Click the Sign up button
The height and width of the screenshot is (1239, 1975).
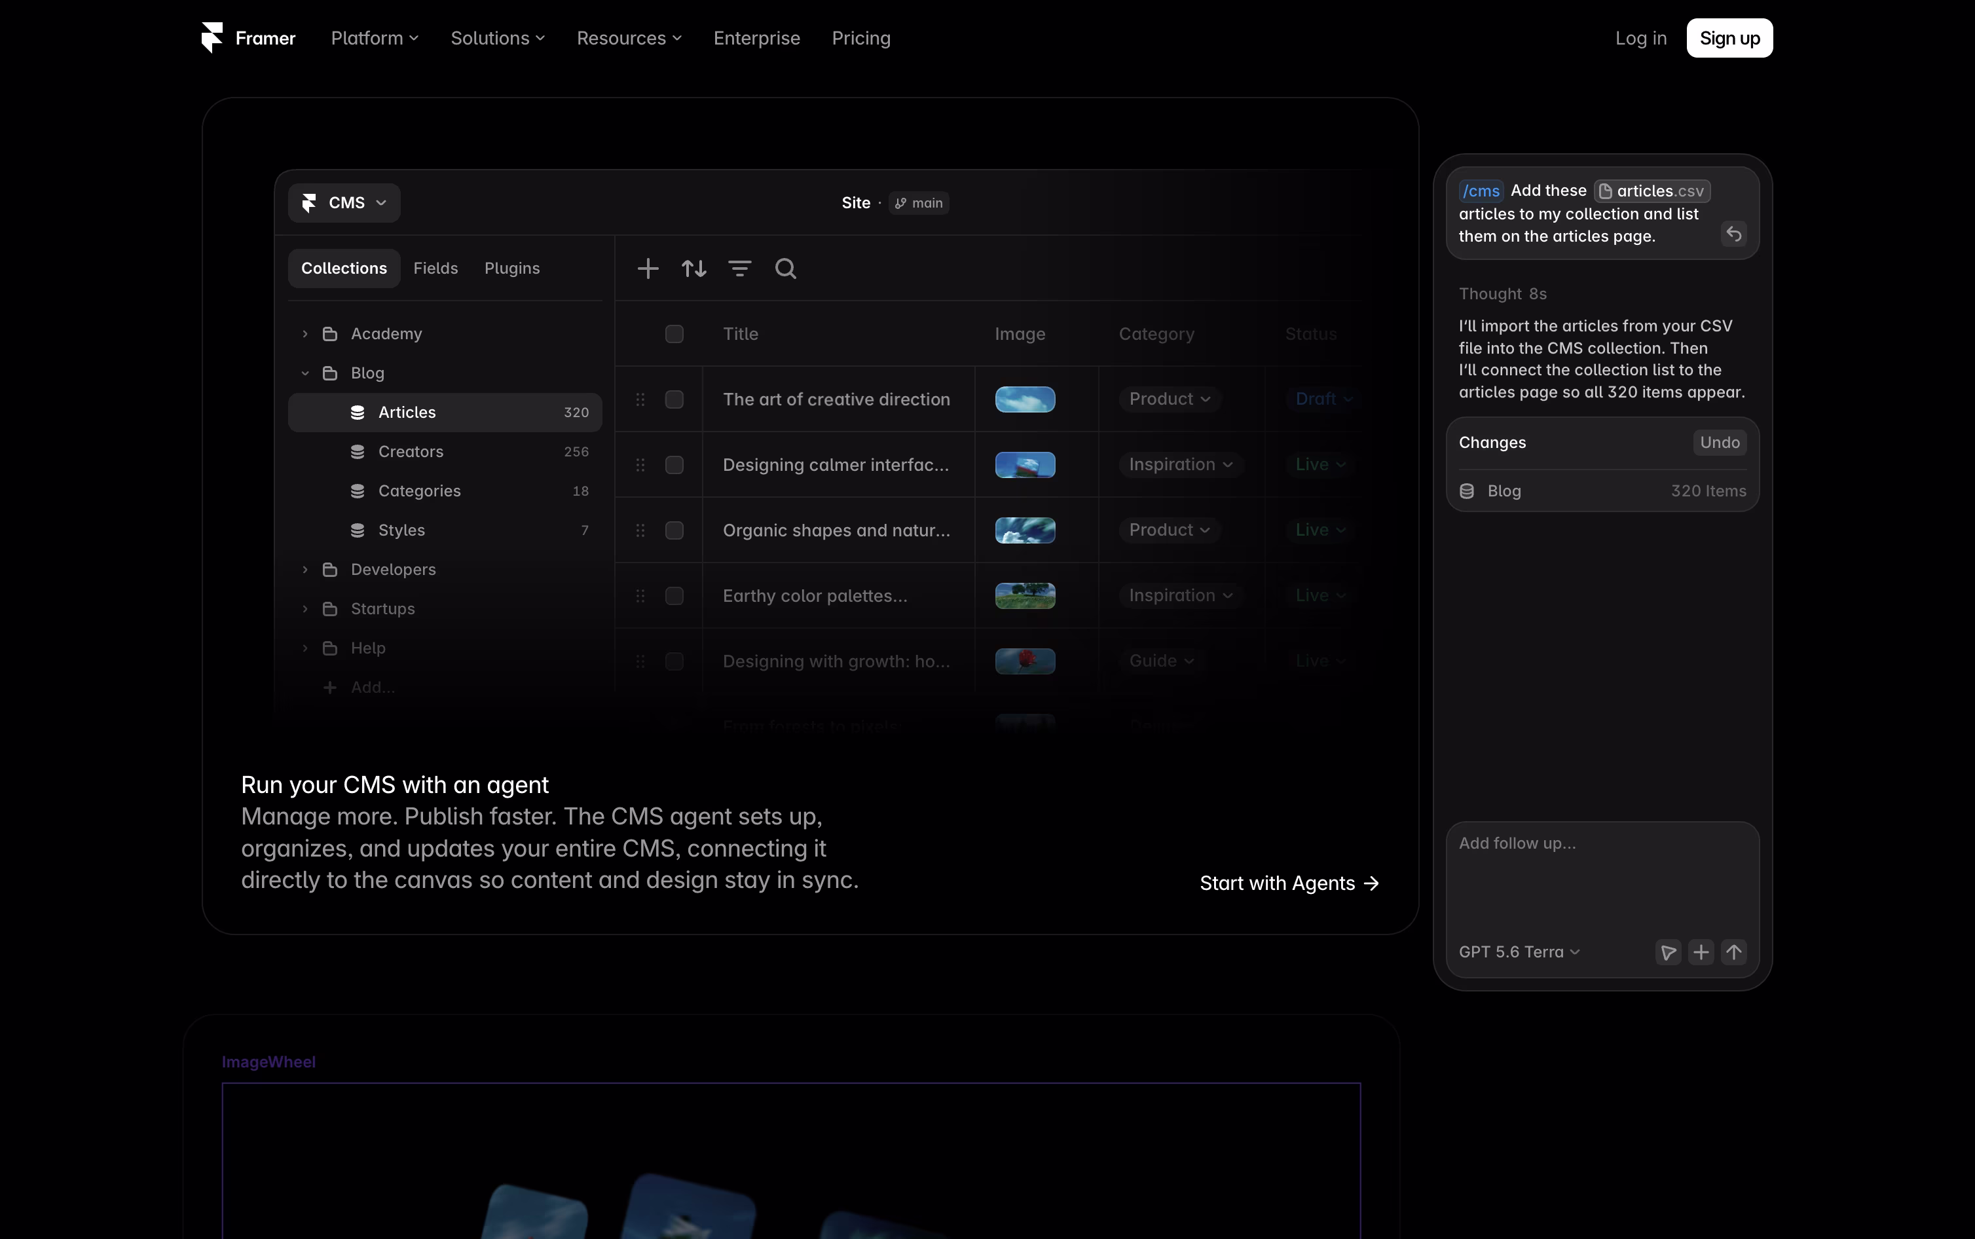click(x=1729, y=38)
